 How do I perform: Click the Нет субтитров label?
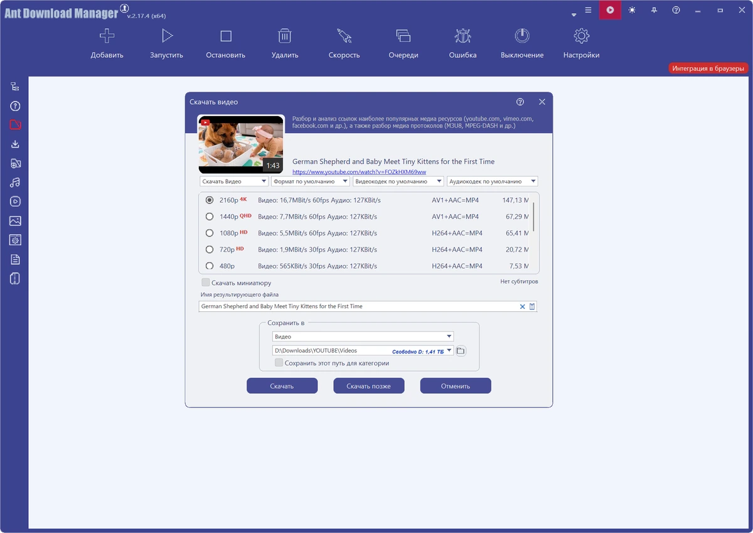coord(519,281)
